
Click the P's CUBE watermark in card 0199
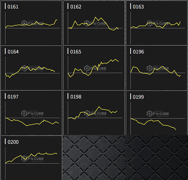pos(157,113)
